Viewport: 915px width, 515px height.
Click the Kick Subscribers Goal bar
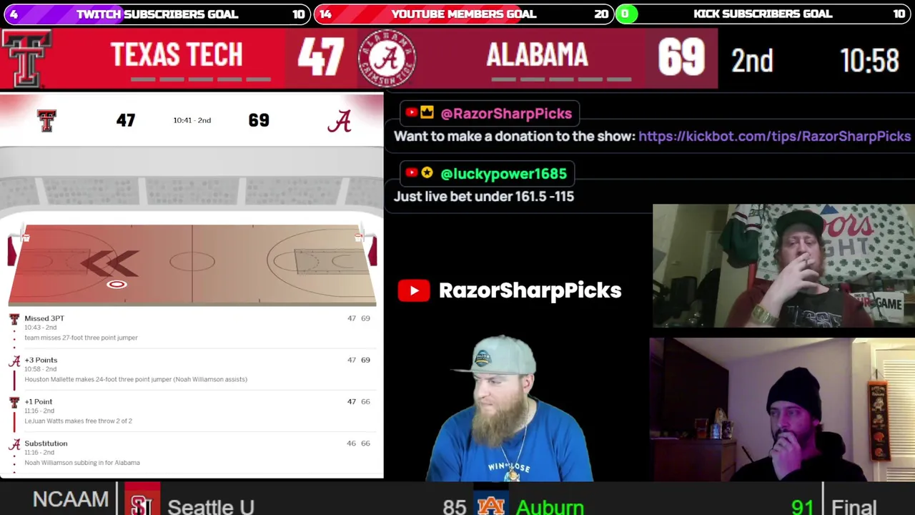tap(763, 14)
